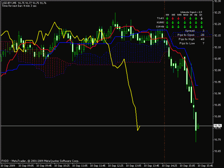Click the red TSxKS arrow under M15
224x168 pixels.
178,18
